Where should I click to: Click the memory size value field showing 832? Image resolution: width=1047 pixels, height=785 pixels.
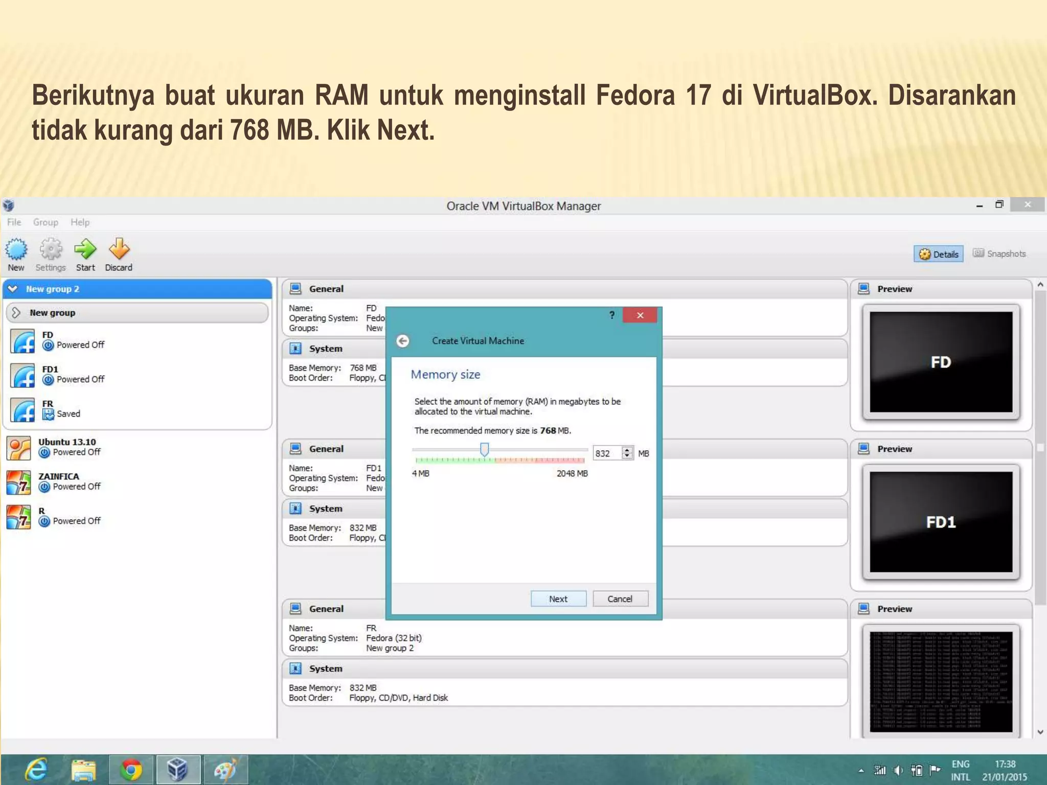[x=607, y=453]
